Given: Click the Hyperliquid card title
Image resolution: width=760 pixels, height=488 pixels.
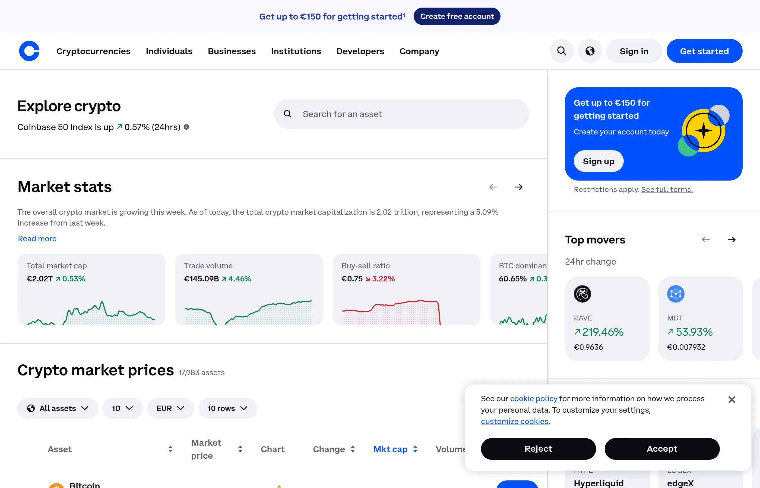Looking at the screenshot, I should 598,483.
